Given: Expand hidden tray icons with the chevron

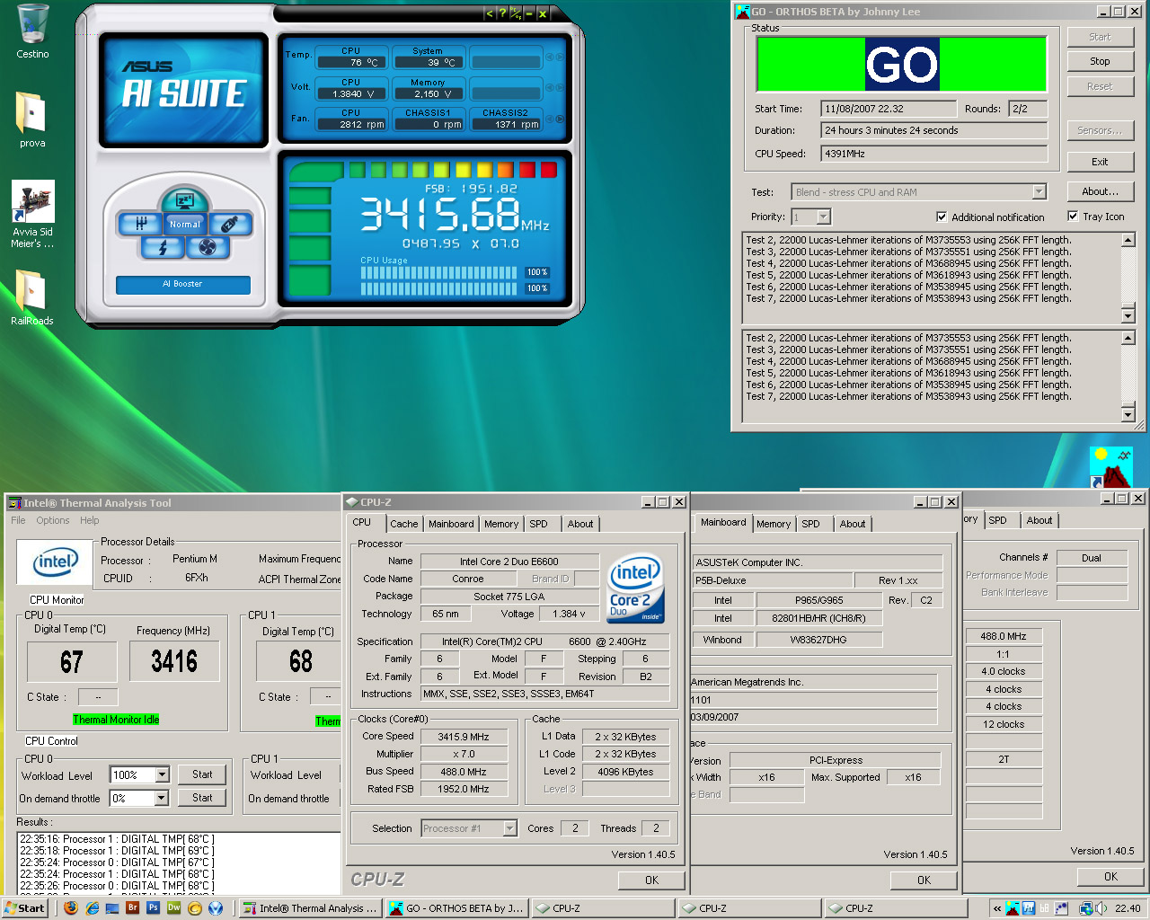Looking at the screenshot, I should (996, 908).
